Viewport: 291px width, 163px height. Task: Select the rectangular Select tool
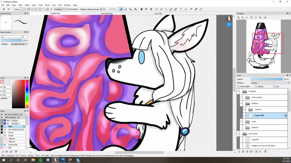coord(157,9)
